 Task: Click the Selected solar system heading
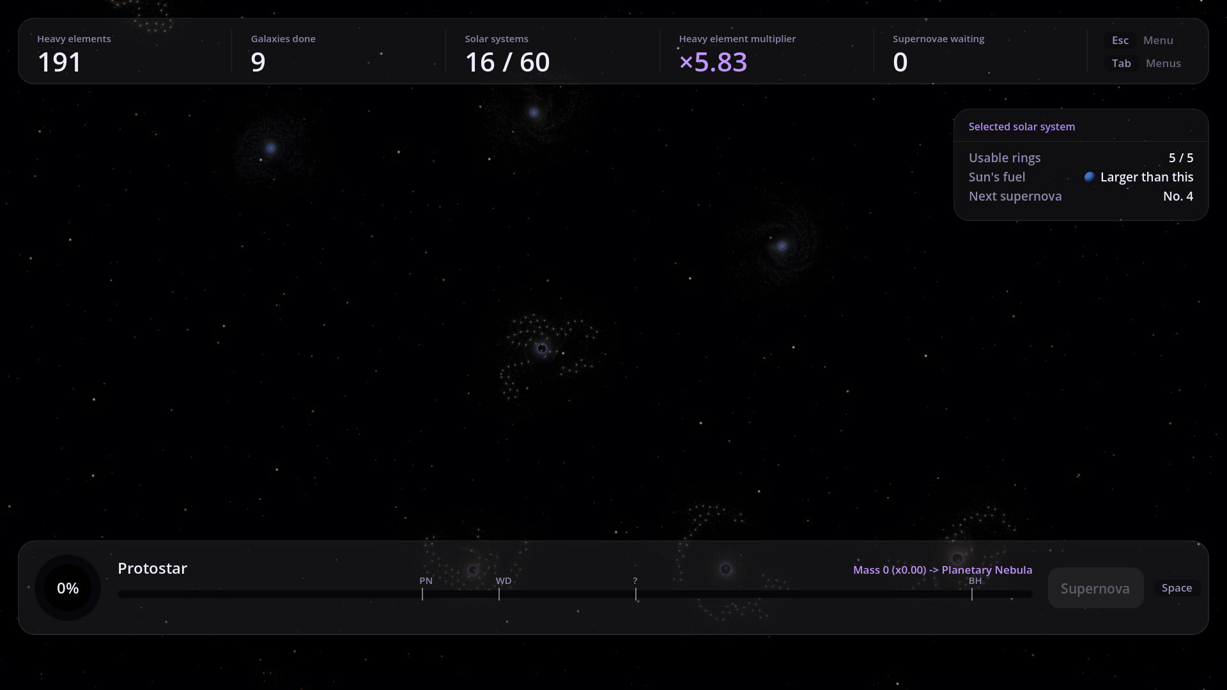coord(1021,126)
